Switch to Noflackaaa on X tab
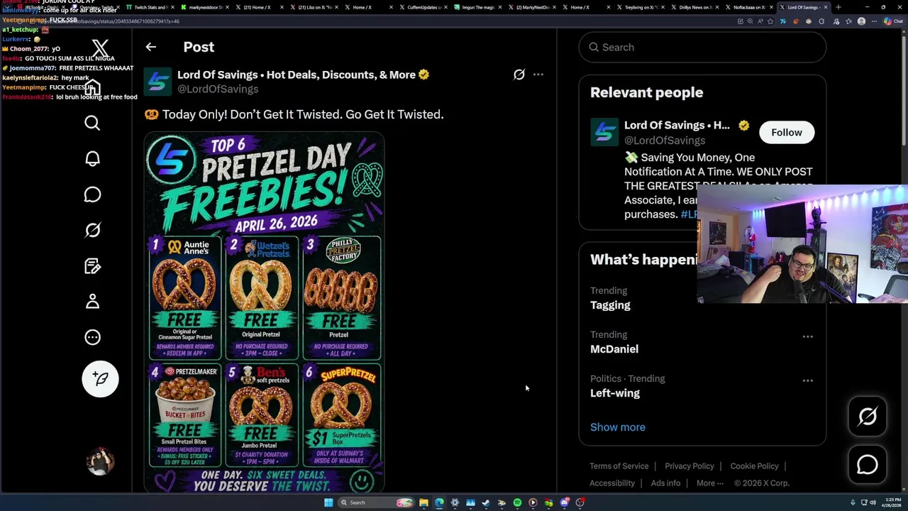Image resolution: width=908 pixels, height=511 pixels. (x=749, y=7)
